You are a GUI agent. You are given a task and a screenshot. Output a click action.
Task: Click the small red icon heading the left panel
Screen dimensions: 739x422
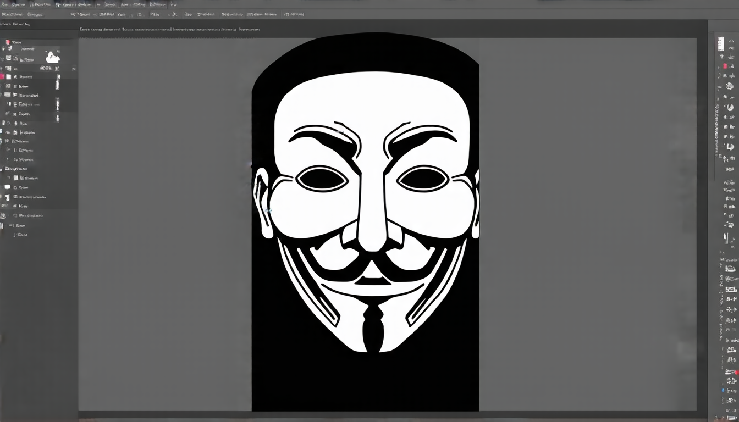[x=7, y=42]
